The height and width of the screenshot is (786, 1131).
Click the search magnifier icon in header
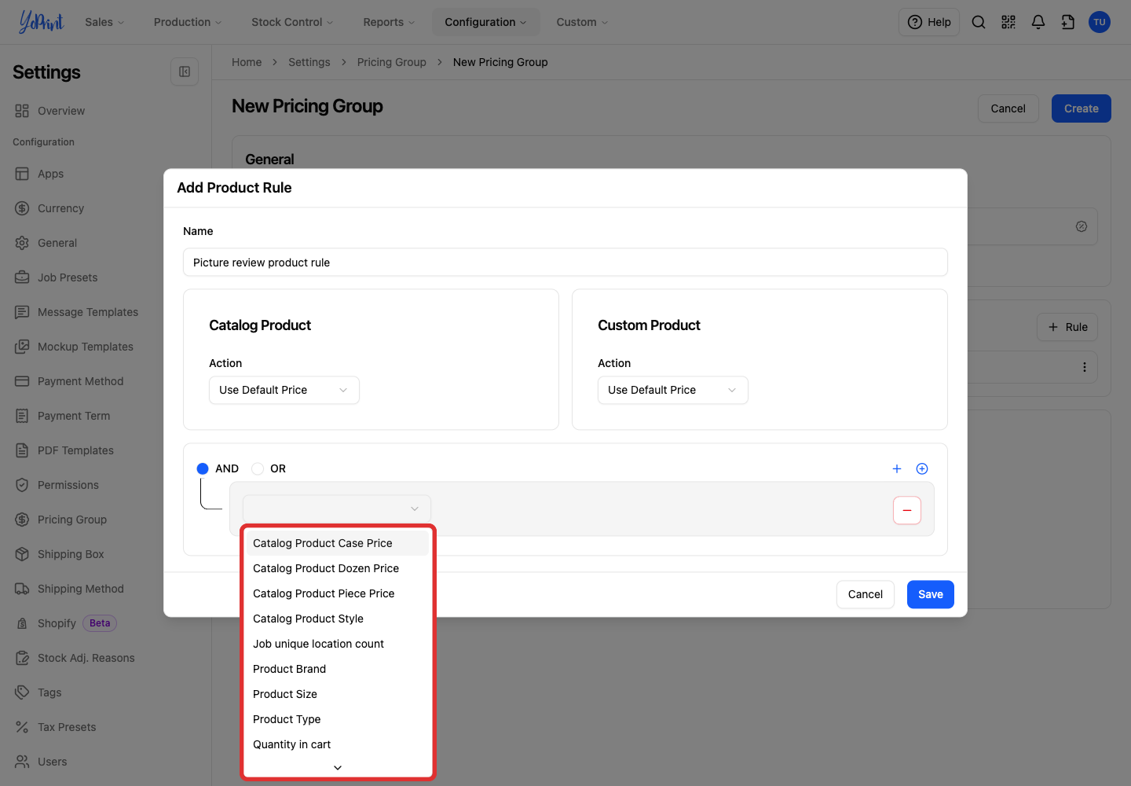coord(979,22)
